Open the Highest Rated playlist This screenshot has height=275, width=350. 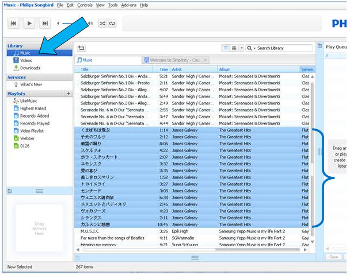(39, 109)
